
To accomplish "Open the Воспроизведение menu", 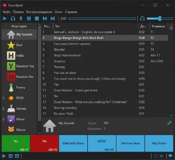I will (x=39, y=12).
